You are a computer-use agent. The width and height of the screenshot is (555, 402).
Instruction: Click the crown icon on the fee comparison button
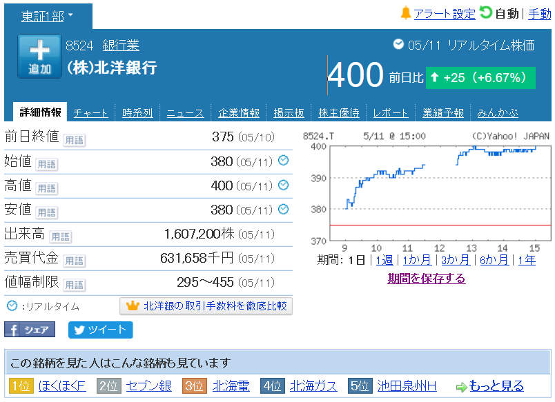tap(133, 305)
